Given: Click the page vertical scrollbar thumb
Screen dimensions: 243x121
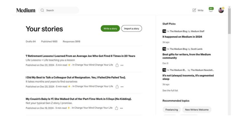Looking at the screenshot, I should point(229,21).
